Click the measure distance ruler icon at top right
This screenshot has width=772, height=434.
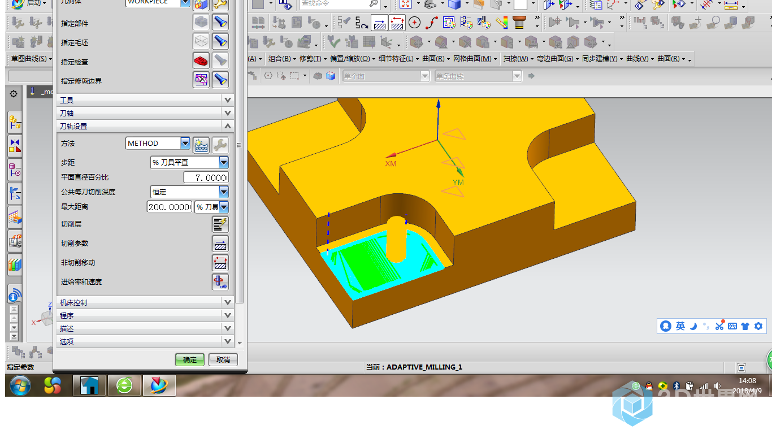tap(731, 5)
